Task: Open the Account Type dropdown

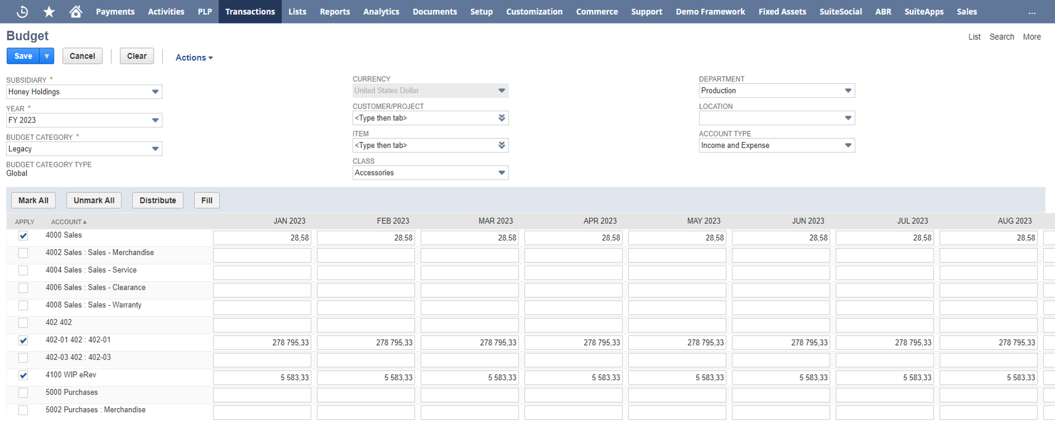Action: (x=848, y=145)
